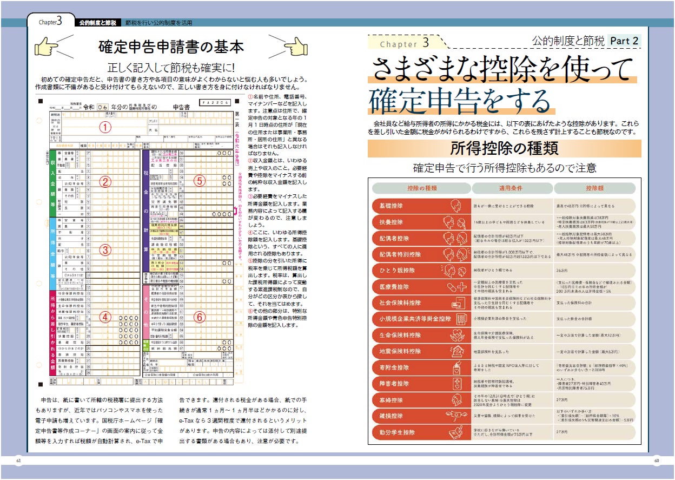Click the pointing hand icon left of the title
675x480 pixels.
[47, 47]
